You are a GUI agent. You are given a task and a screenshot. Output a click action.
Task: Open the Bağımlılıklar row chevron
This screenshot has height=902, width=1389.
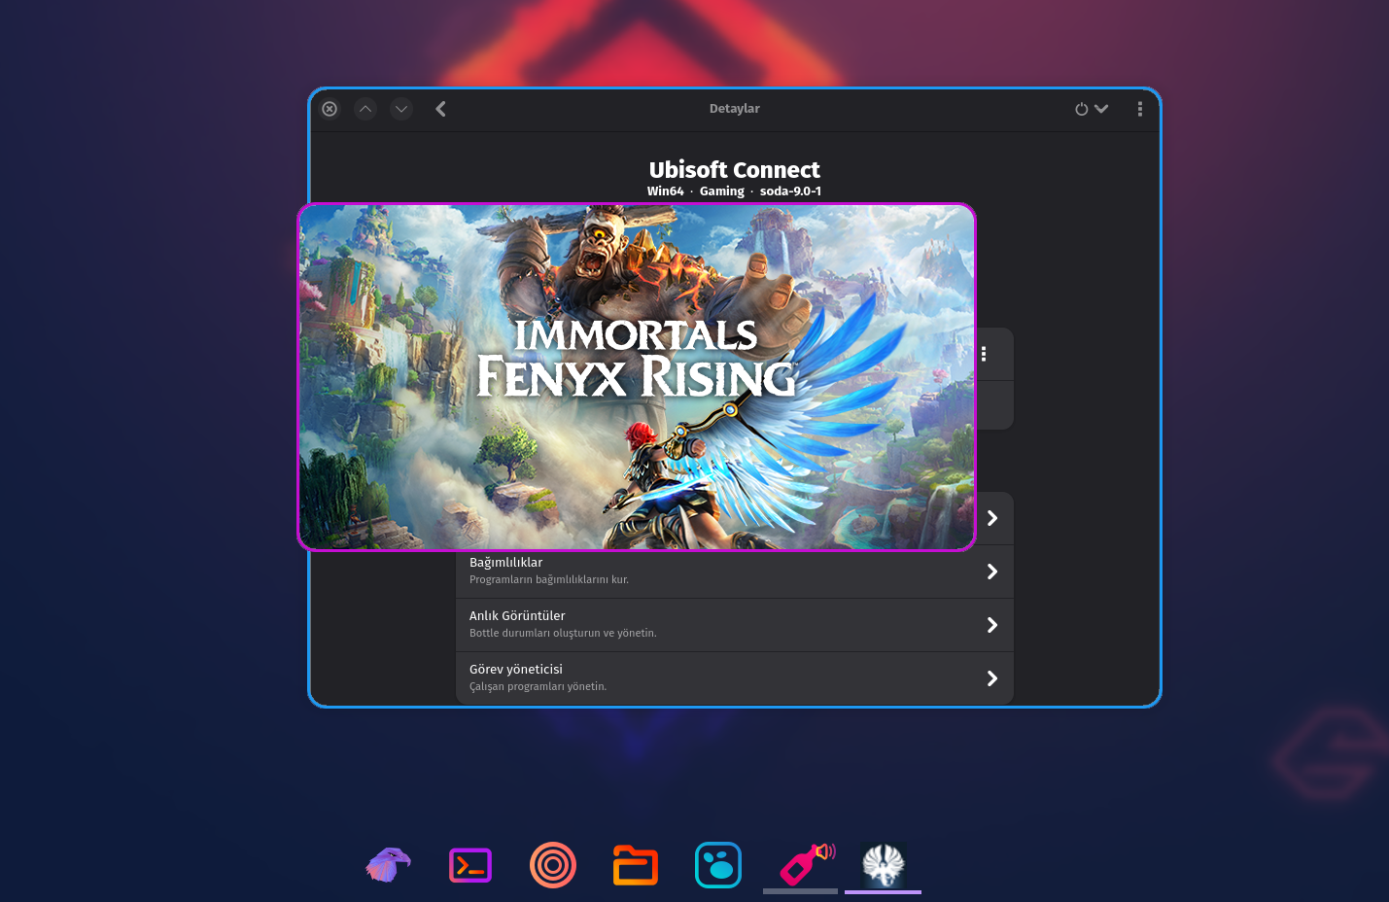point(992,572)
